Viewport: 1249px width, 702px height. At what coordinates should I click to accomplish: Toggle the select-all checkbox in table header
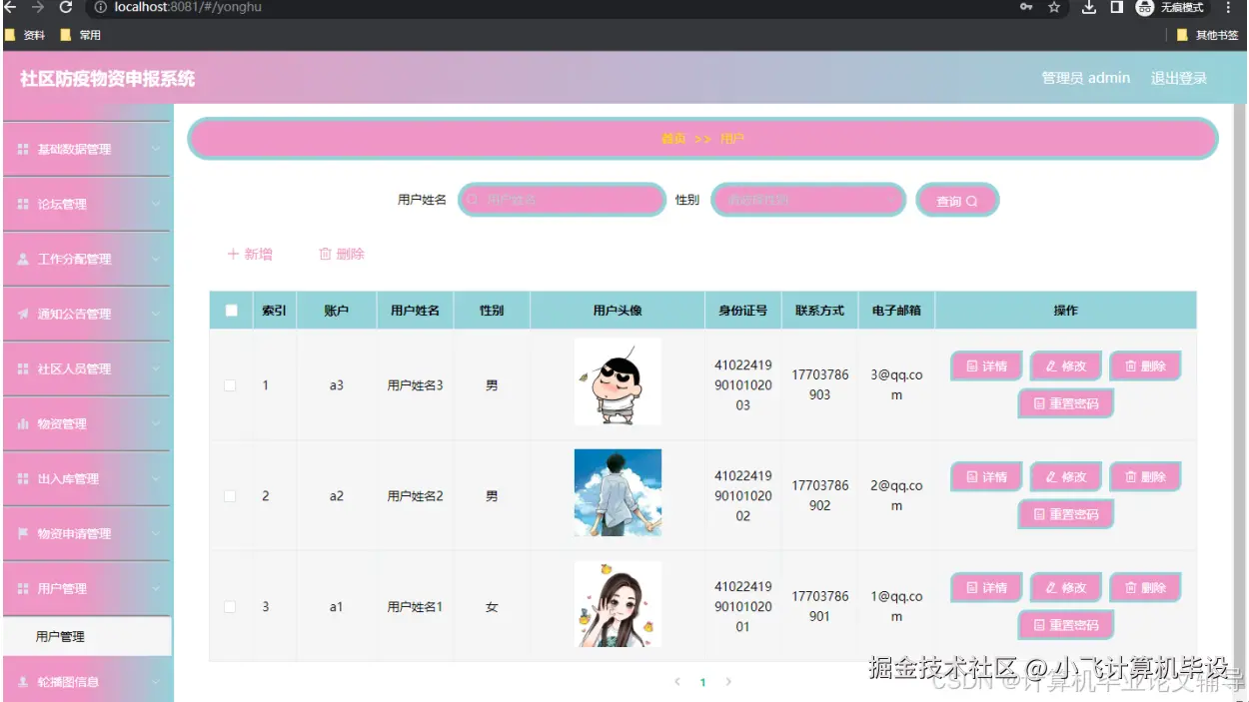coord(232,311)
